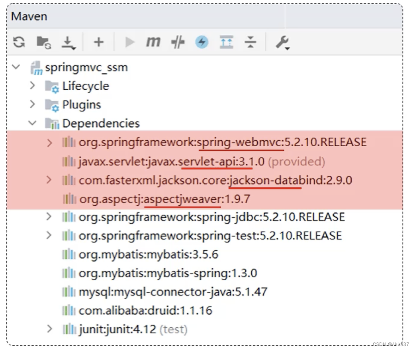
Task: Expand the spring-test dependency
Action: pos(49,235)
